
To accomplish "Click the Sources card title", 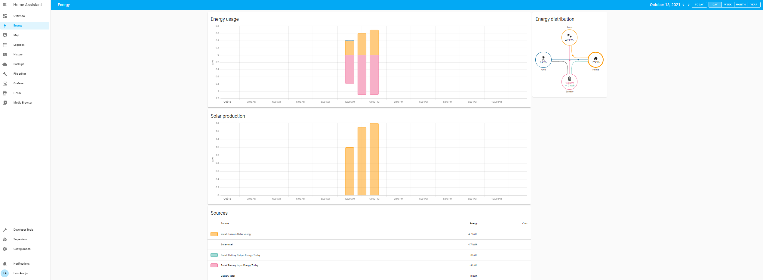I will click(219, 213).
